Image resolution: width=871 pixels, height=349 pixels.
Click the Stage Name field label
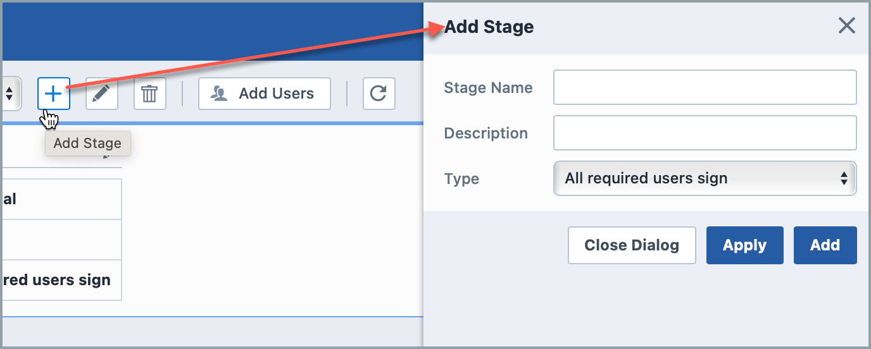point(488,88)
